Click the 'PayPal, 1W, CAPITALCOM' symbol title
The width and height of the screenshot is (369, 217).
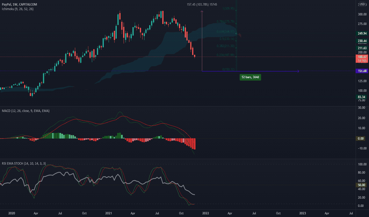click(x=19, y=4)
